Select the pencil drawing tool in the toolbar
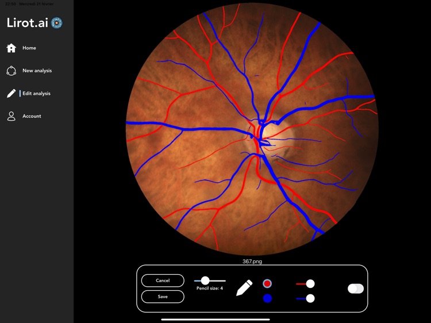 pyautogui.click(x=244, y=288)
